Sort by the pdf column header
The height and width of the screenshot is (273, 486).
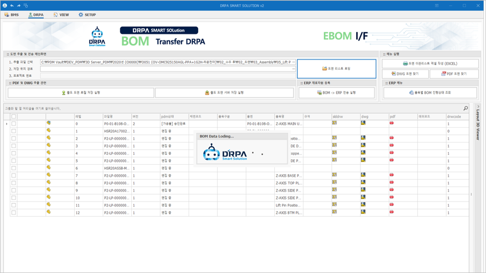pos(403,117)
